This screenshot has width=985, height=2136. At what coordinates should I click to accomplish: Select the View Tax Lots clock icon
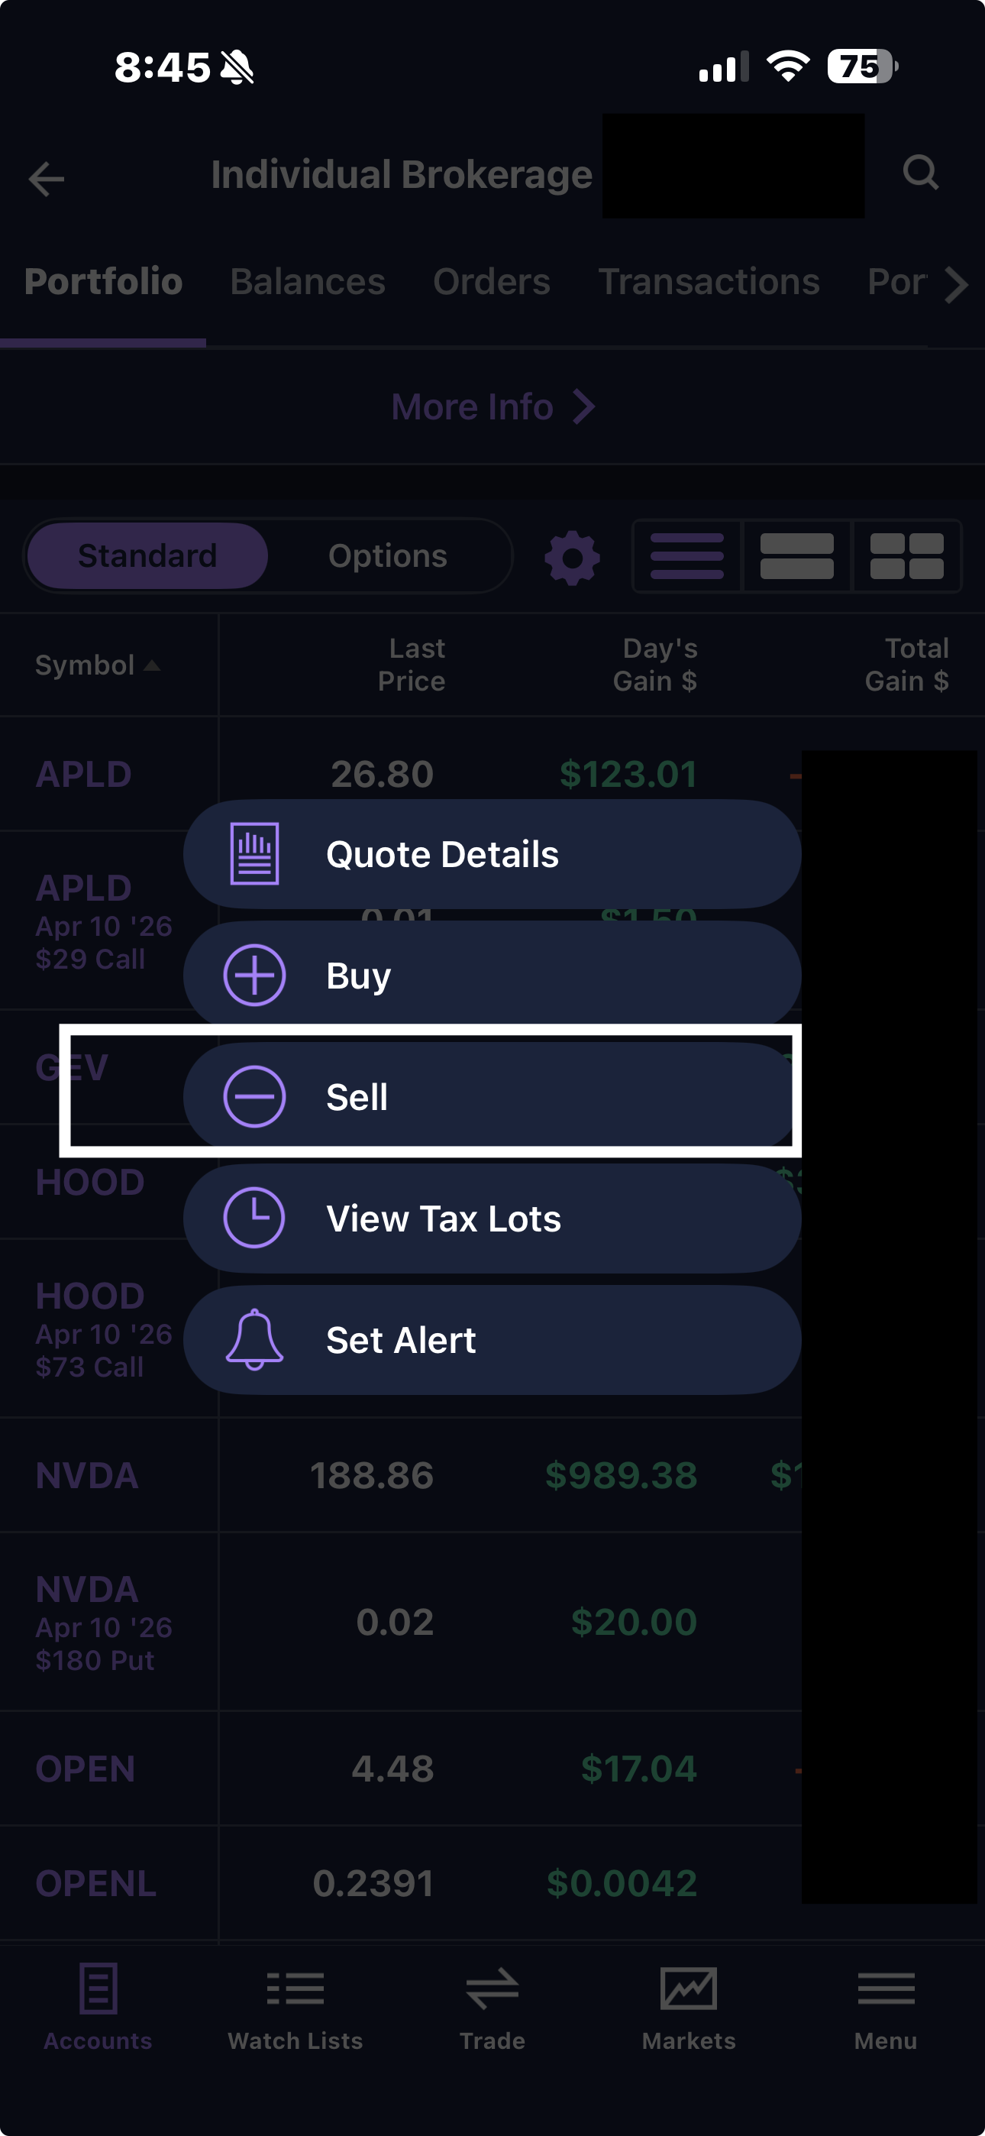click(x=254, y=1218)
